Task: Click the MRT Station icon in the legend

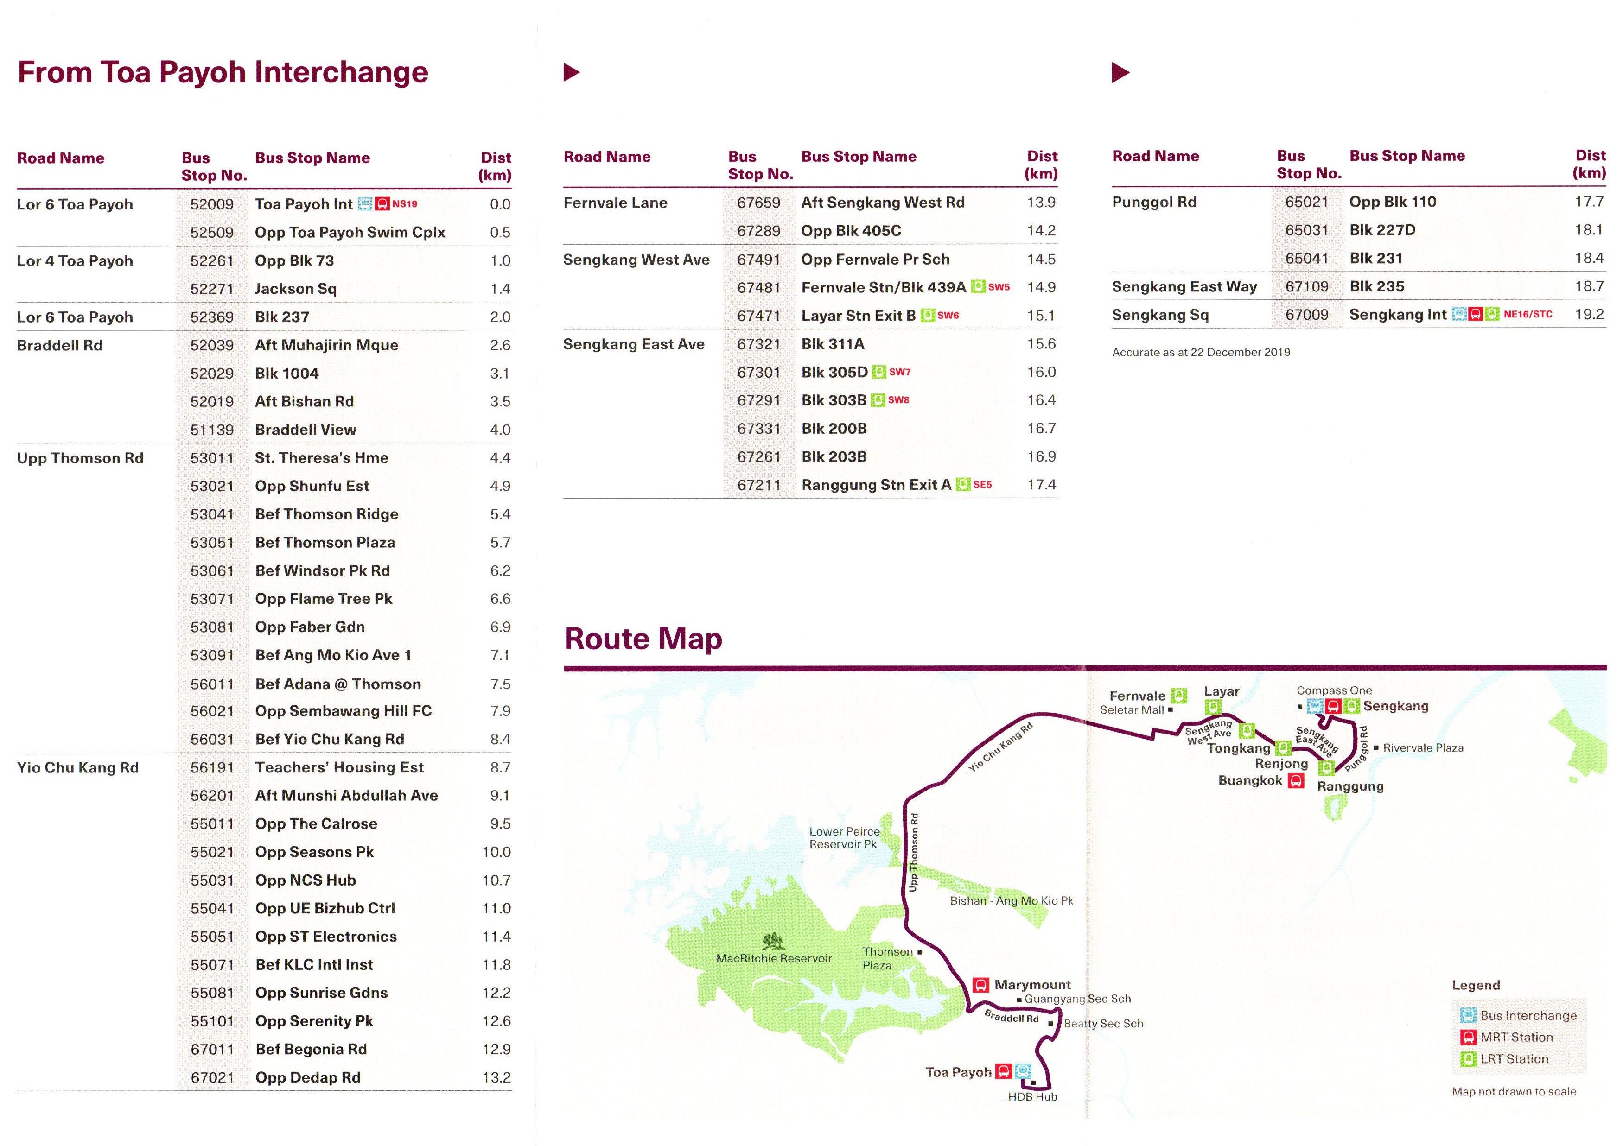Action: click(x=1468, y=1037)
